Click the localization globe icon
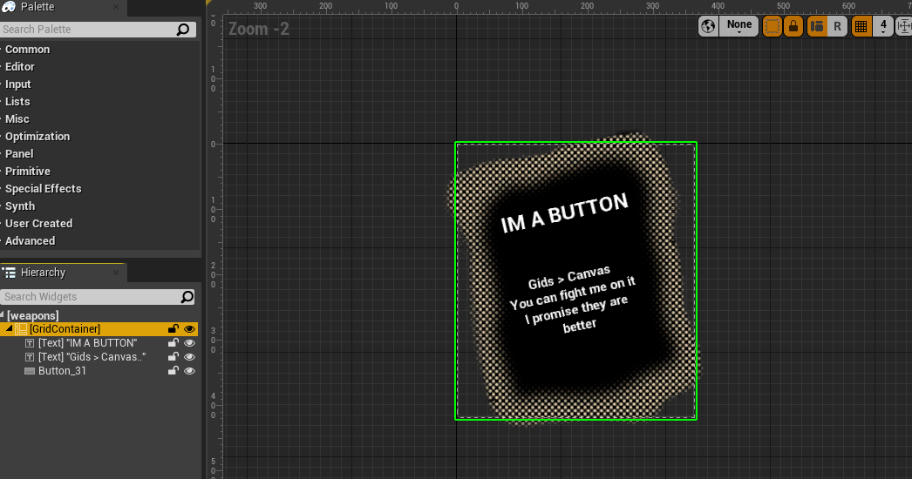Image resolution: width=912 pixels, height=479 pixels. tap(709, 26)
